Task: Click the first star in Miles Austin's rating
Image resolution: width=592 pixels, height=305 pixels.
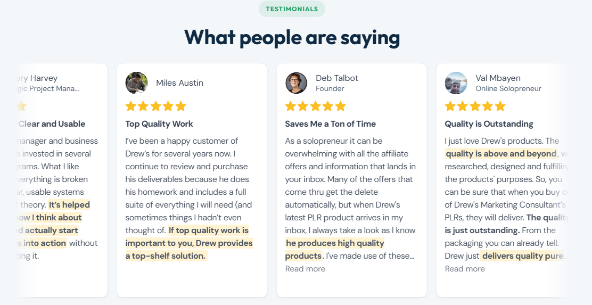Action: point(130,106)
